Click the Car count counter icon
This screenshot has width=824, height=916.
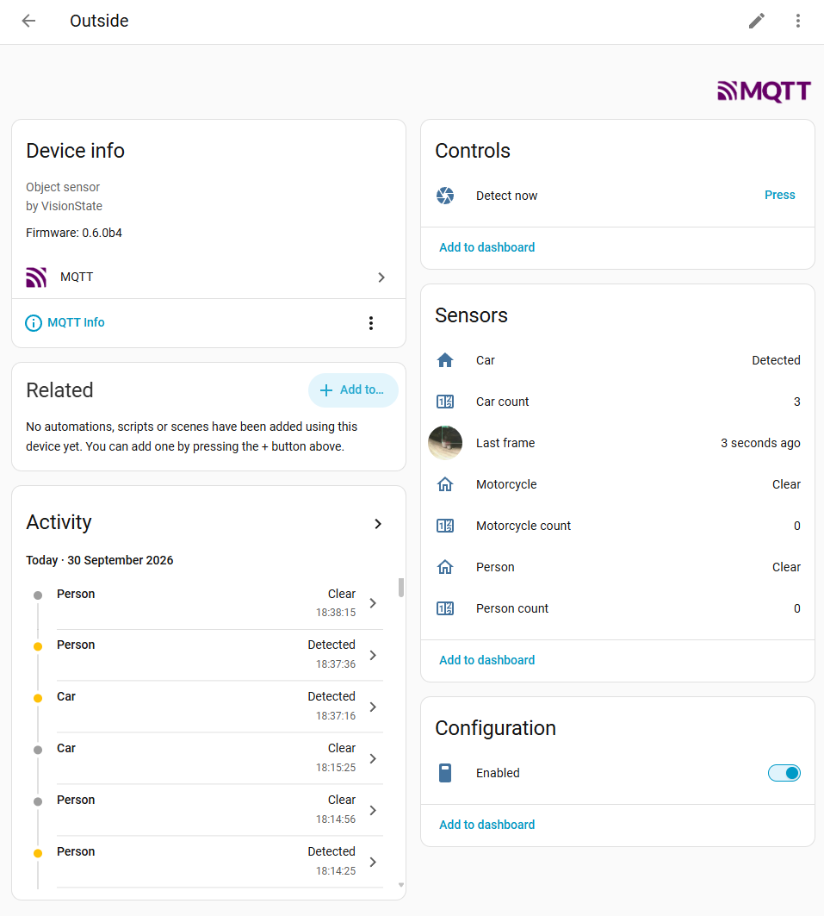coord(445,402)
